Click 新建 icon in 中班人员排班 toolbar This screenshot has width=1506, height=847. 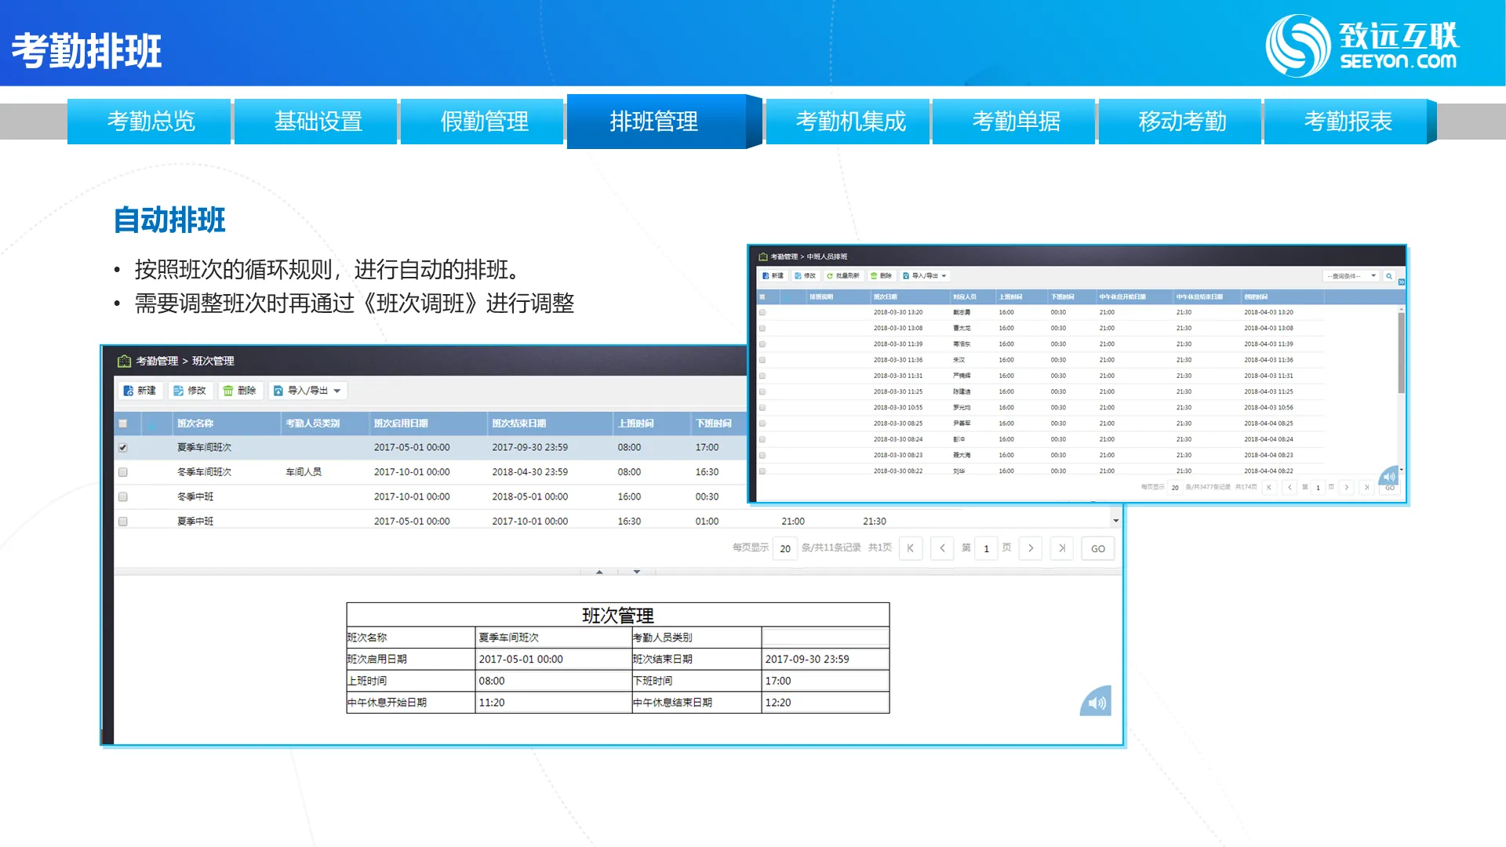766,276
